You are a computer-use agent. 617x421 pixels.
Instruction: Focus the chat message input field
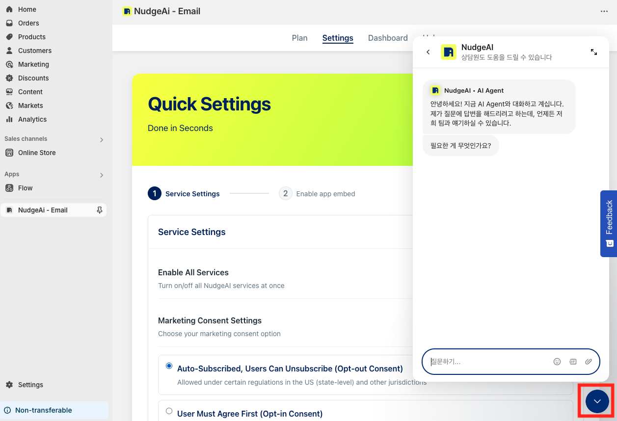pos(511,362)
